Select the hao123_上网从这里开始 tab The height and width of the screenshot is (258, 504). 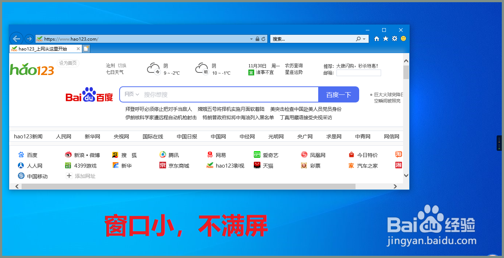click(x=46, y=49)
